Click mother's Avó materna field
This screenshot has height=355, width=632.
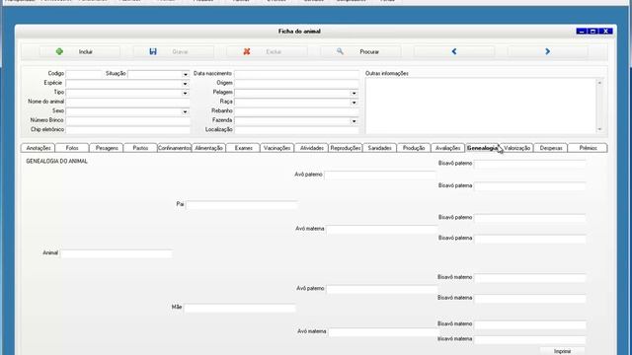click(x=383, y=332)
